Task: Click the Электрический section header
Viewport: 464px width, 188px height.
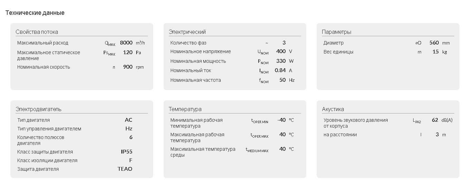Action: pyautogui.click(x=187, y=32)
